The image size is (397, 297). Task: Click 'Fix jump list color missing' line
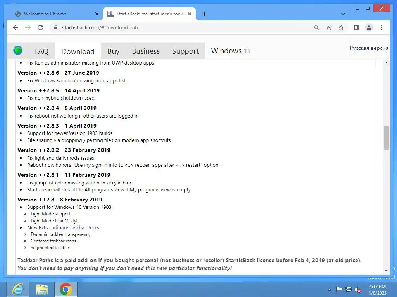79,183
